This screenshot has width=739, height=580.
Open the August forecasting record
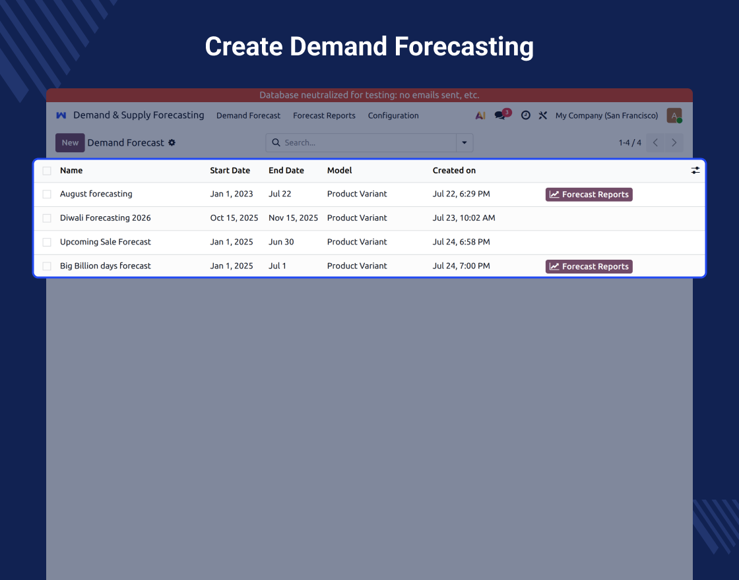[96, 194]
